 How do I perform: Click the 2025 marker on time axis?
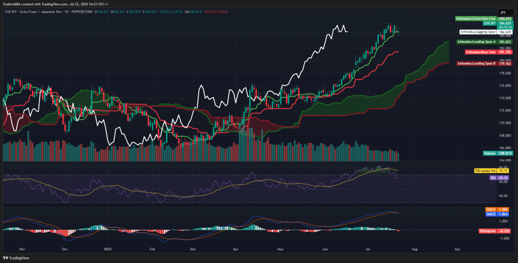point(107,249)
